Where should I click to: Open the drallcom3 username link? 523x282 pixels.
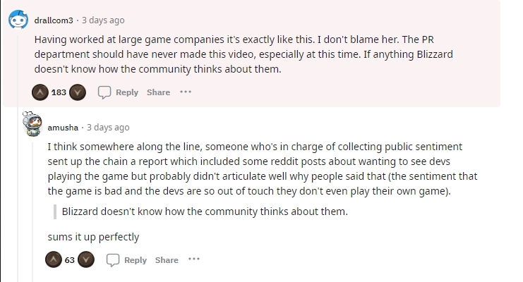pyautogui.click(x=56, y=20)
